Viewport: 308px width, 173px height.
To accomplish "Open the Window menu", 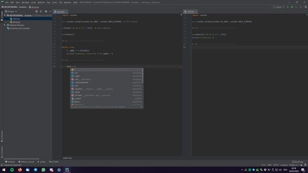I will 67,2.
